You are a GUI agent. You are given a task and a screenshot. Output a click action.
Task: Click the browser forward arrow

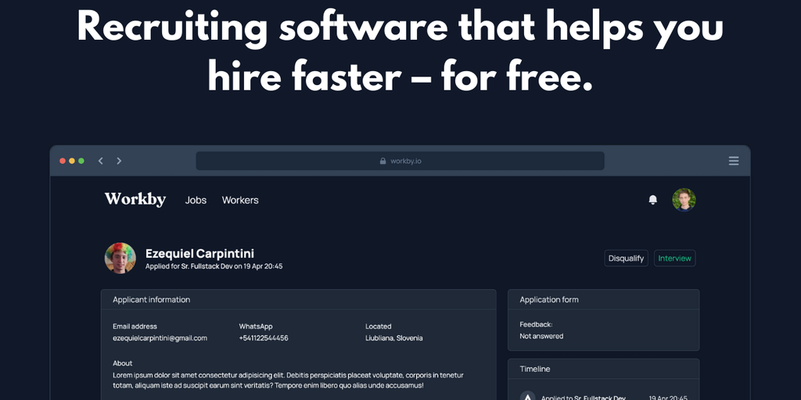pyautogui.click(x=119, y=161)
